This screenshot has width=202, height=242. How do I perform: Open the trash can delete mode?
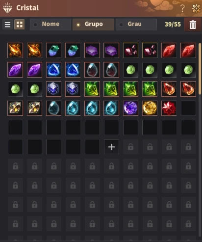coord(193,25)
